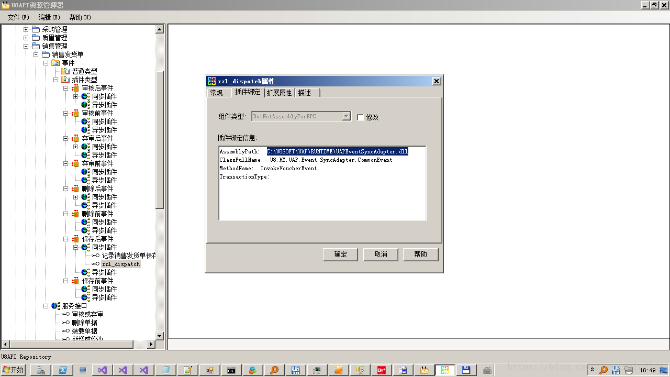Expand 同步插件 under 审核后事件

tap(75, 96)
